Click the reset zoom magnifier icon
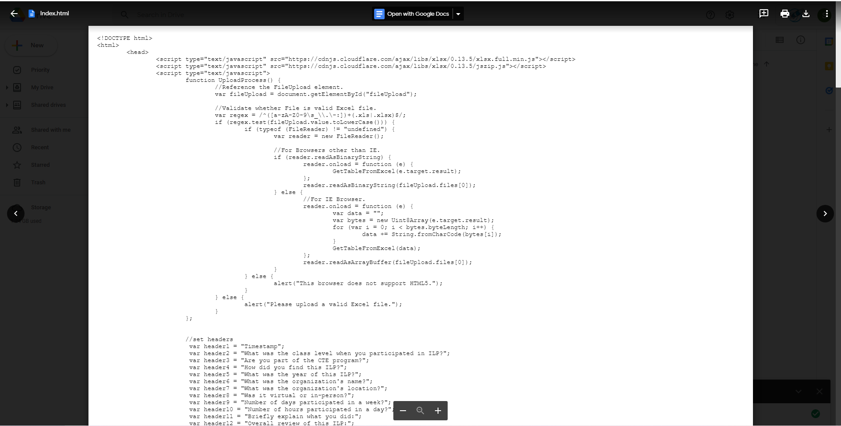The width and height of the screenshot is (841, 426). pos(420,411)
